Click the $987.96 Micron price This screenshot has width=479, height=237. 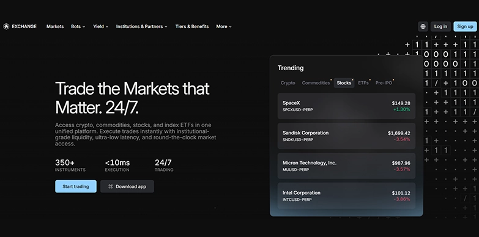click(x=401, y=163)
